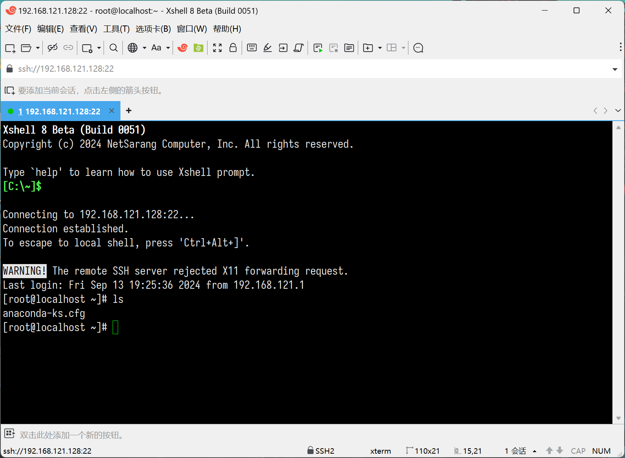Click the status bar up arrow
This screenshot has width=625, height=458.
pos(549,451)
